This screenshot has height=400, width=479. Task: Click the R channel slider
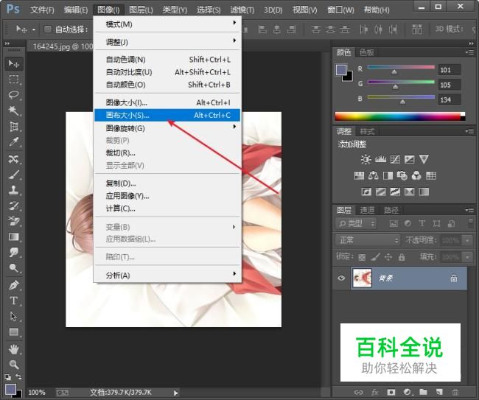tap(401, 68)
